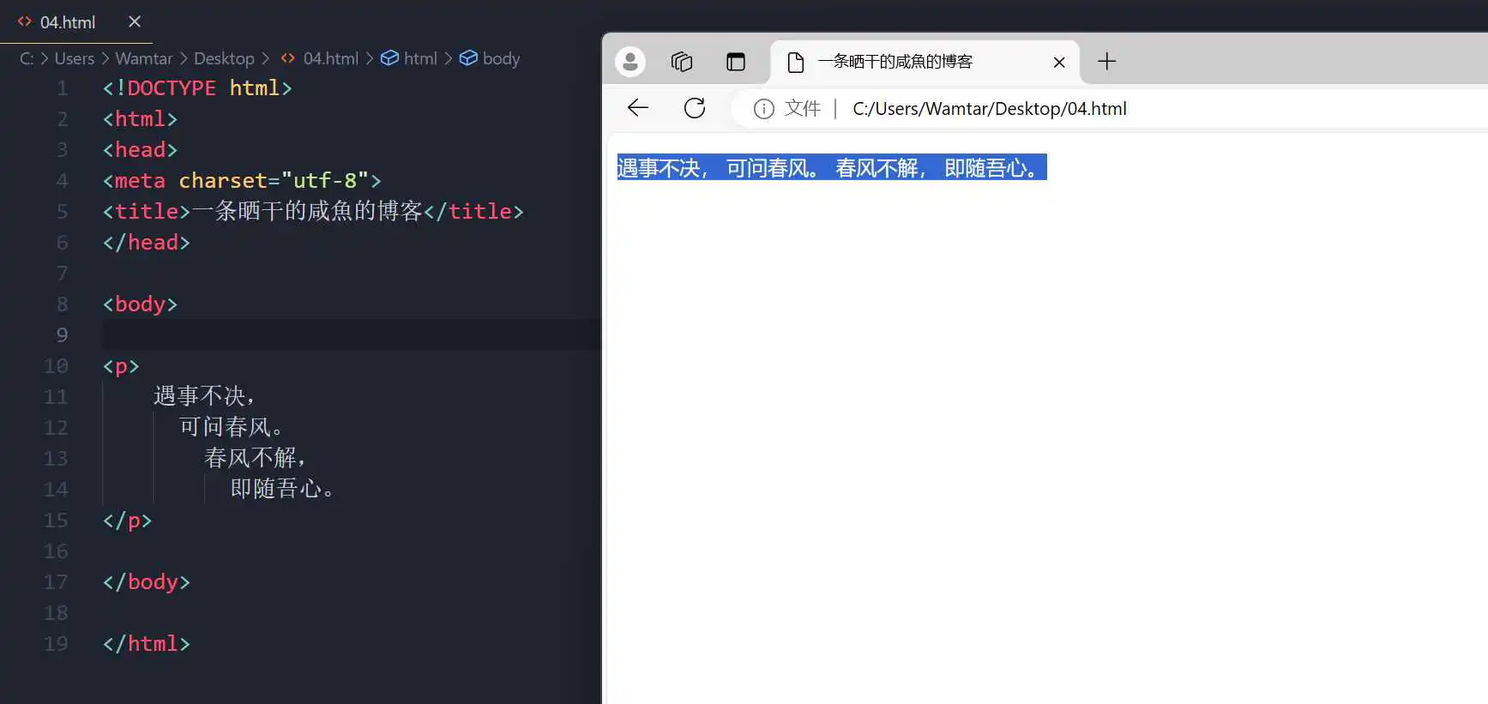
Task: Click the empty line 9 in the editor
Action: (x=352, y=335)
